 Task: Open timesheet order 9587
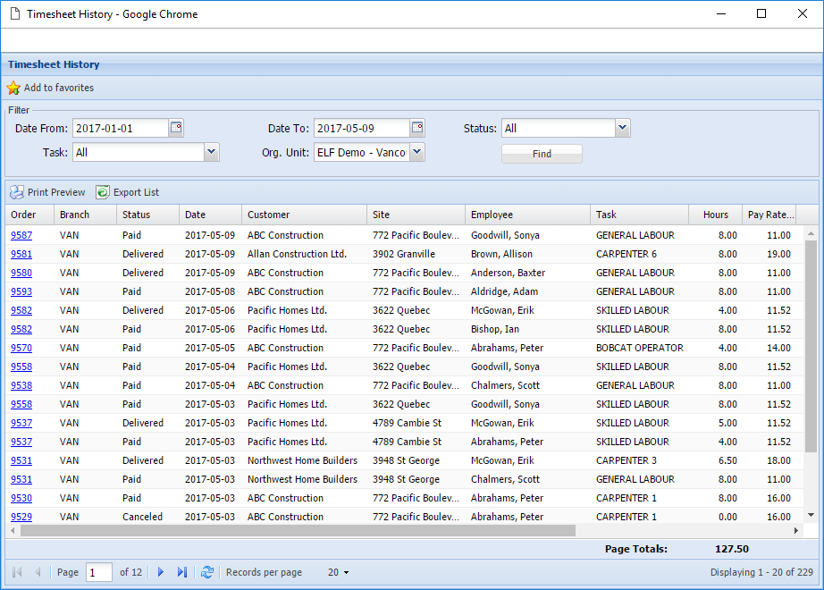[x=21, y=234]
